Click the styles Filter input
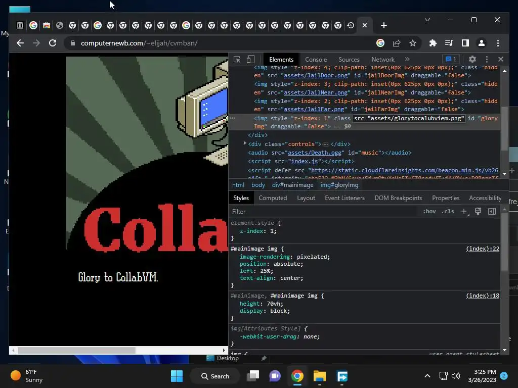 pos(324,212)
